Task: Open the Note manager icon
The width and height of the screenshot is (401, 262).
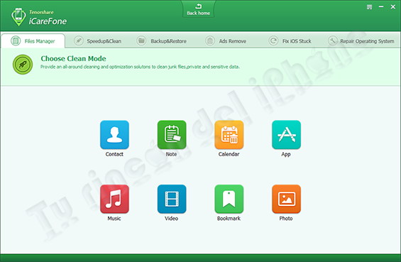Action: coord(172,135)
